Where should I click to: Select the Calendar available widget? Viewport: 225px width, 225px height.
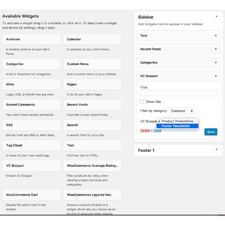click(92, 39)
